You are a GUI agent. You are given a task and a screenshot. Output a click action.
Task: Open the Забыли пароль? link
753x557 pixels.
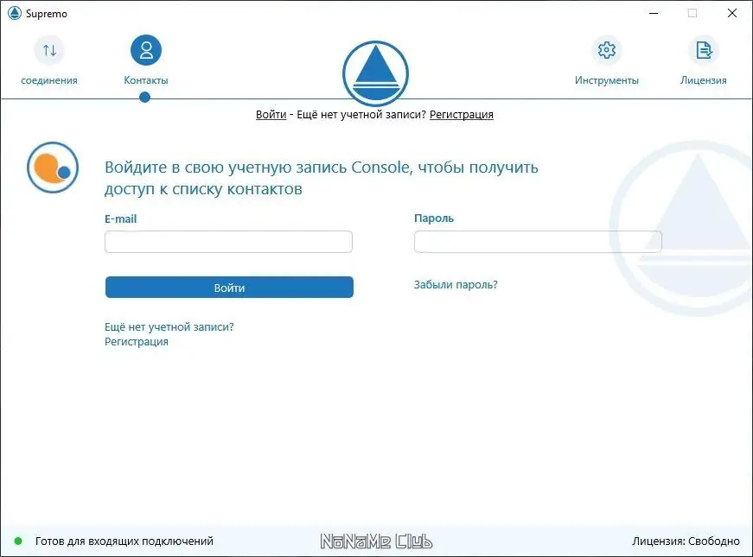coord(456,284)
